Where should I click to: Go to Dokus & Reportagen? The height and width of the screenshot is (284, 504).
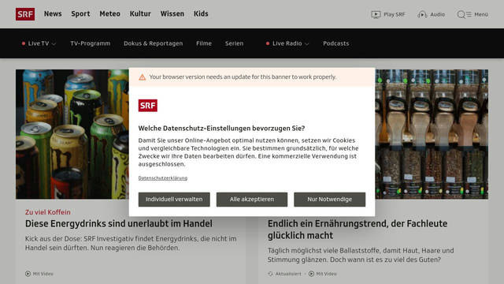point(153,43)
